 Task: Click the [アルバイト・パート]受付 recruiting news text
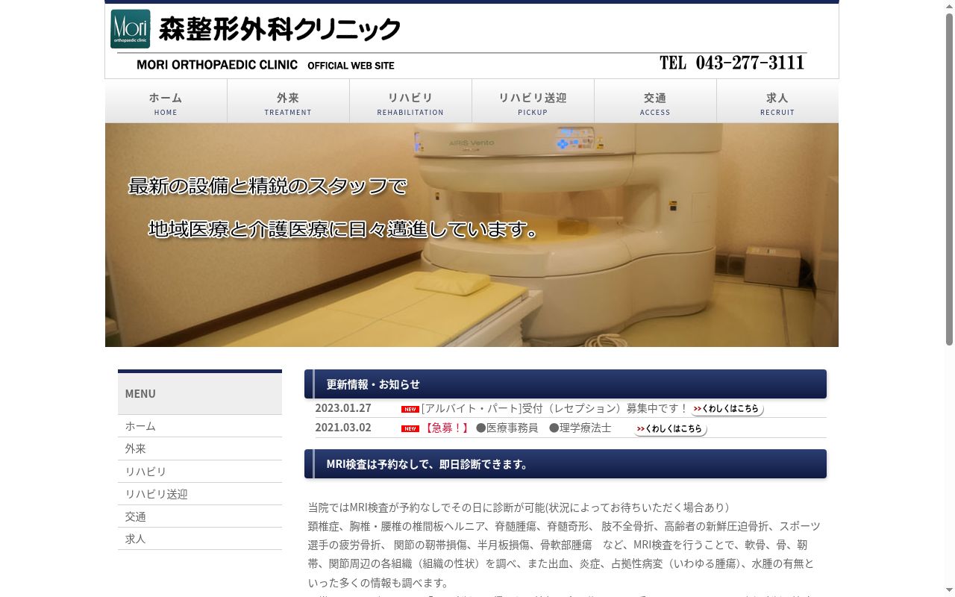(x=554, y=408)
